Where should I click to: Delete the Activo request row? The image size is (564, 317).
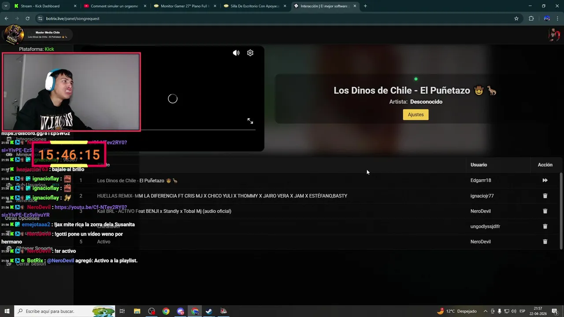[545, 242]
